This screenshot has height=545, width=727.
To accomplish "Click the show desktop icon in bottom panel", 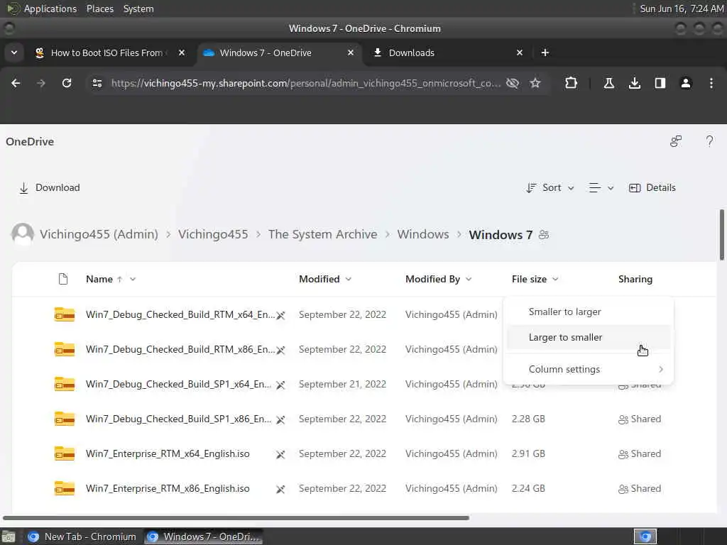I will coord(9,537).
